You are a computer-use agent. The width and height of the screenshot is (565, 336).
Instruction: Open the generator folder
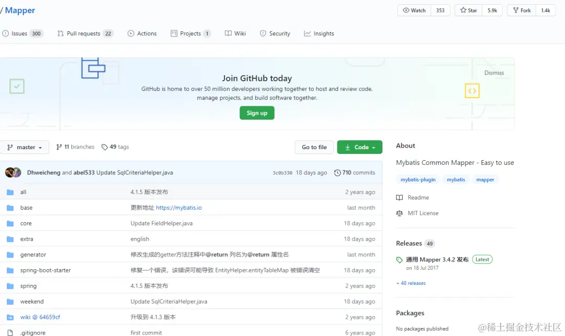(33, 255)
